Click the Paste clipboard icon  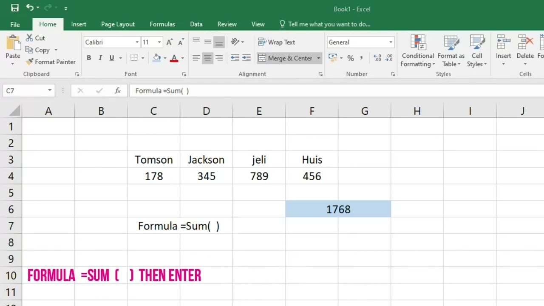pos(13,43)
